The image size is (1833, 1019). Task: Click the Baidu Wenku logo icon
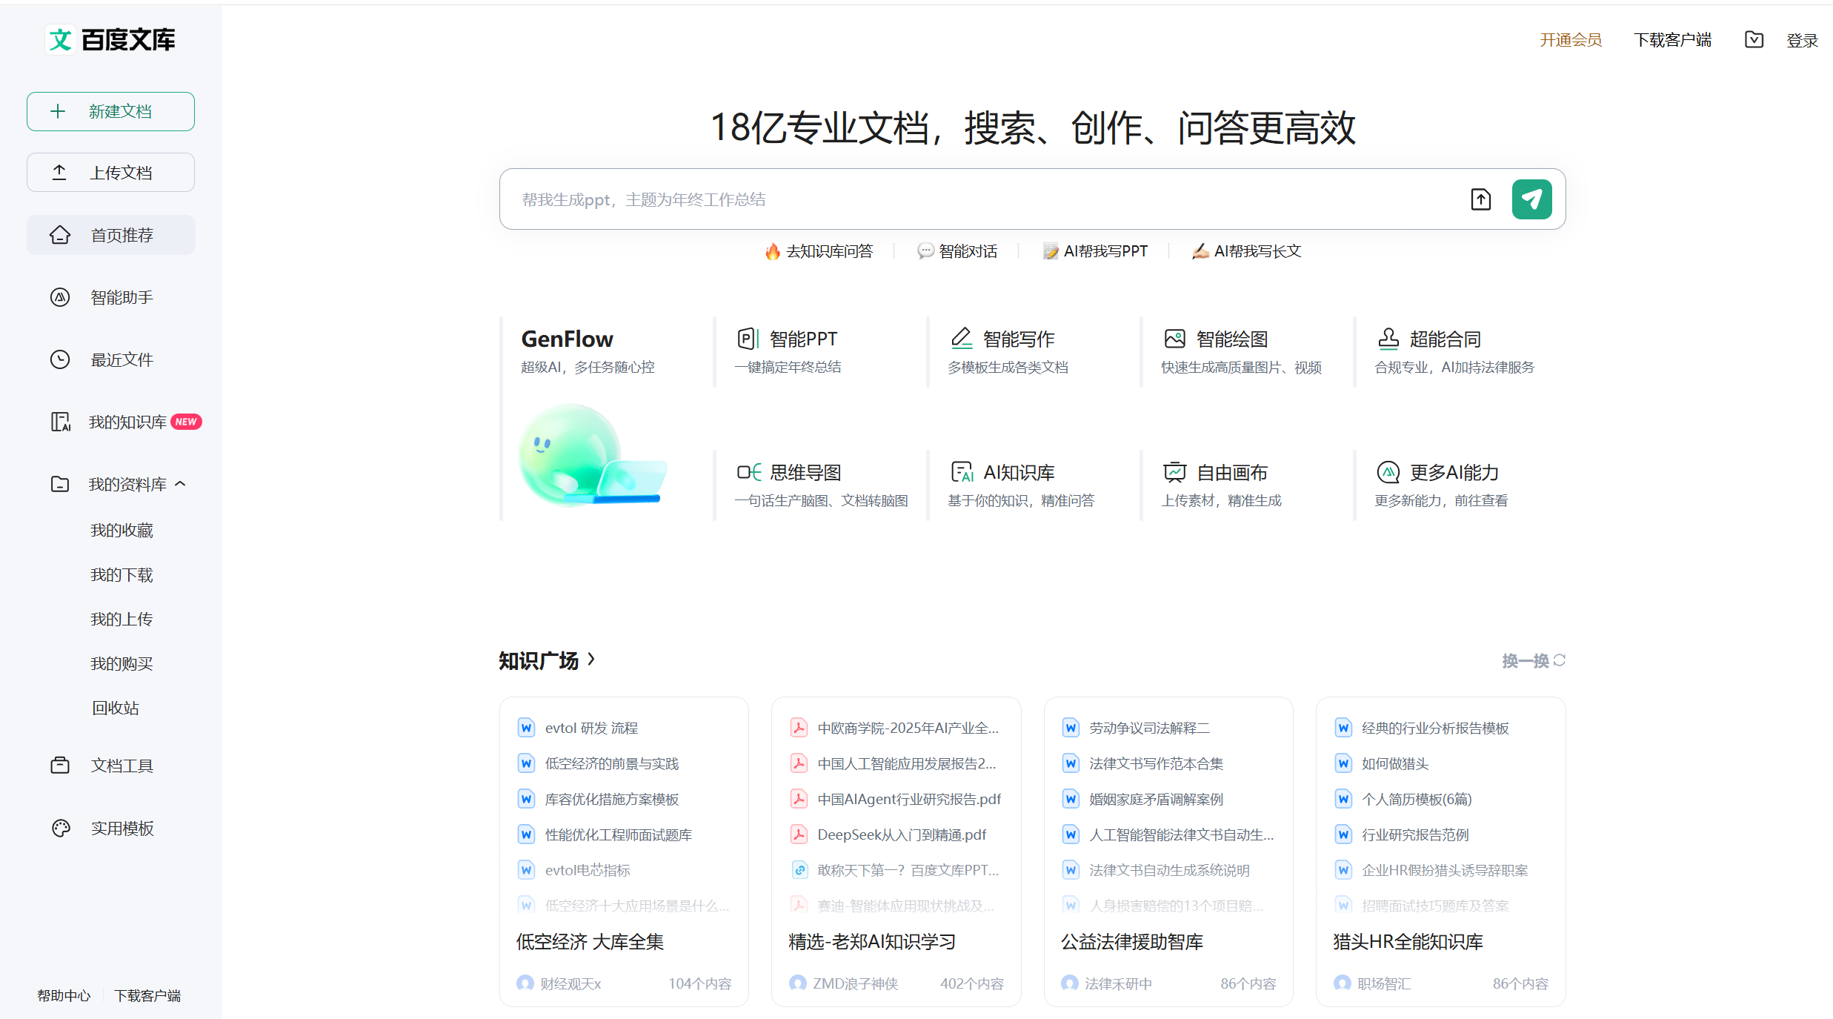(60, 39)
